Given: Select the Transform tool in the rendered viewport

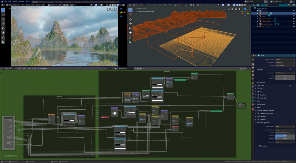Looking at the screenshot, I should tap(3, 33).
